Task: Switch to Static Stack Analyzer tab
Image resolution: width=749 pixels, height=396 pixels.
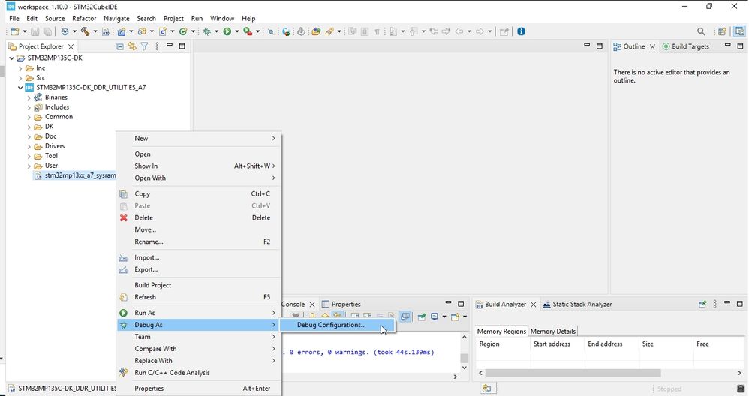Action: tap(578, 304)
